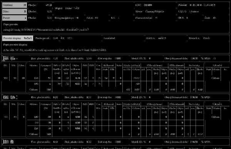Select the Dílec field with value B
The height and width of the screenshot is (149, 231).
[x=15, y=11]
